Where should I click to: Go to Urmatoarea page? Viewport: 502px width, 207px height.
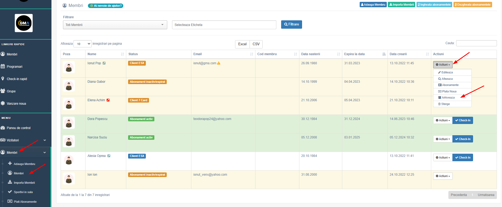click(x=486, y=195)
